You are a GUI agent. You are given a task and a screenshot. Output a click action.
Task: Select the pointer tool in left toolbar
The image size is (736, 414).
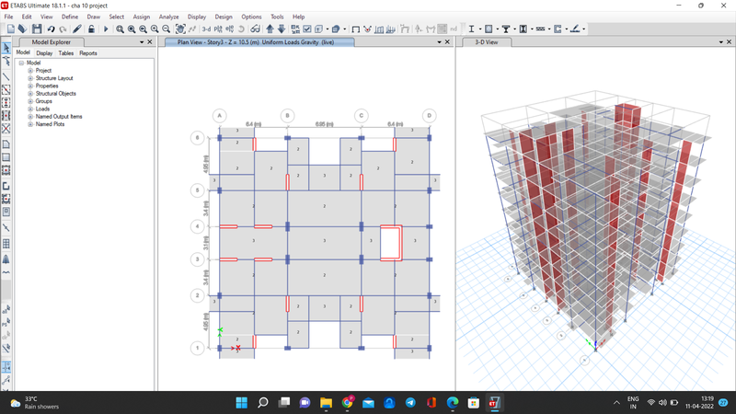click(6, 48)
